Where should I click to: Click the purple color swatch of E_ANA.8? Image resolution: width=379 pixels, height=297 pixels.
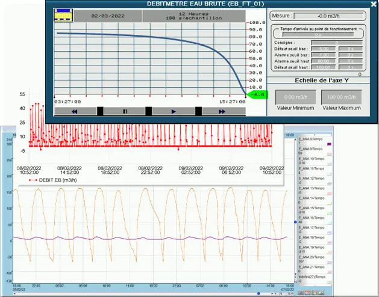pyautogui.click(x=329, y=144)
